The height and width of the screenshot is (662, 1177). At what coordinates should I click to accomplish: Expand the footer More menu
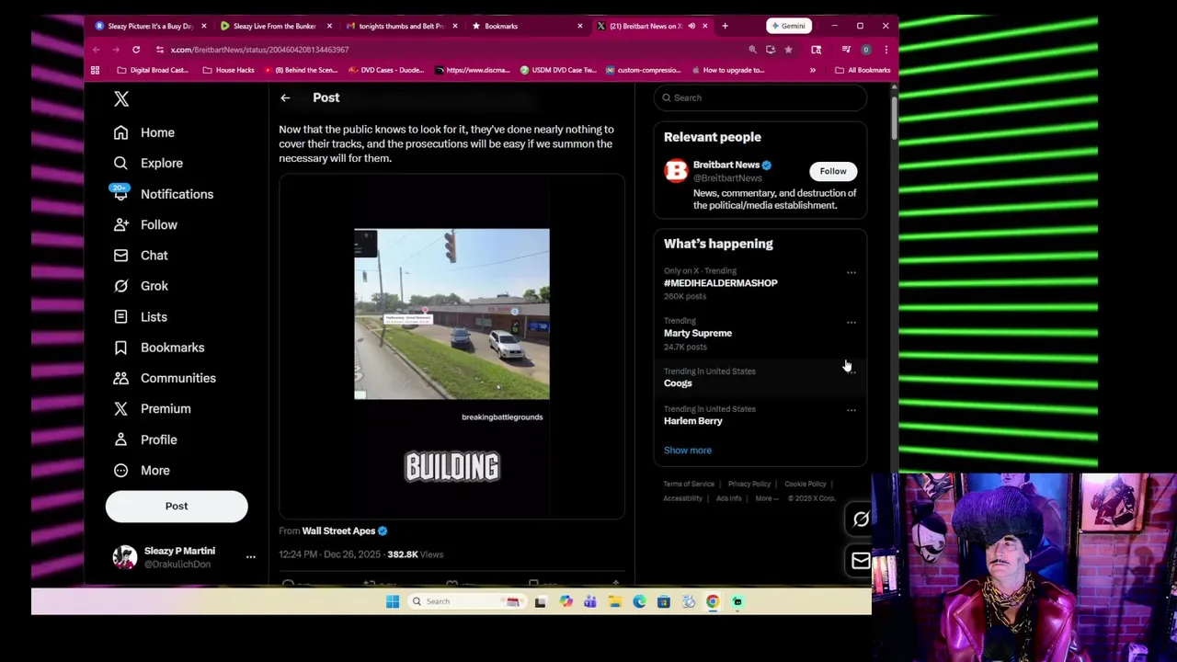tap(767, 498)
